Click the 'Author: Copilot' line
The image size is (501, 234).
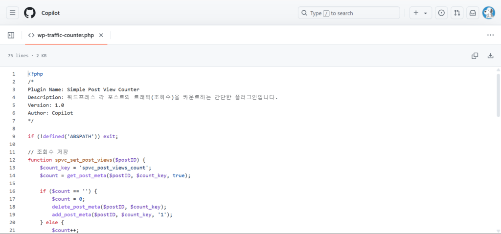(x=50, y=113)
